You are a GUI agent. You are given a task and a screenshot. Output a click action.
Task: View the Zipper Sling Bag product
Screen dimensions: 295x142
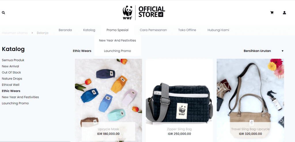(x=179, y=129)
